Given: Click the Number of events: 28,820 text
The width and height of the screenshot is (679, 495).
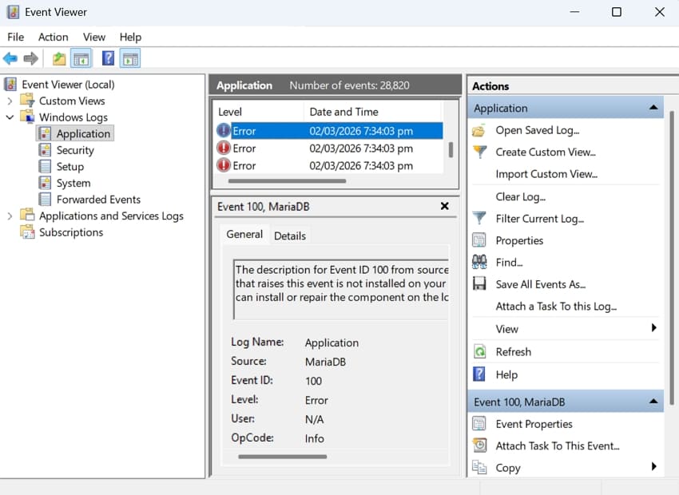Looking at the screenshot, I should [x=349, y=85].
